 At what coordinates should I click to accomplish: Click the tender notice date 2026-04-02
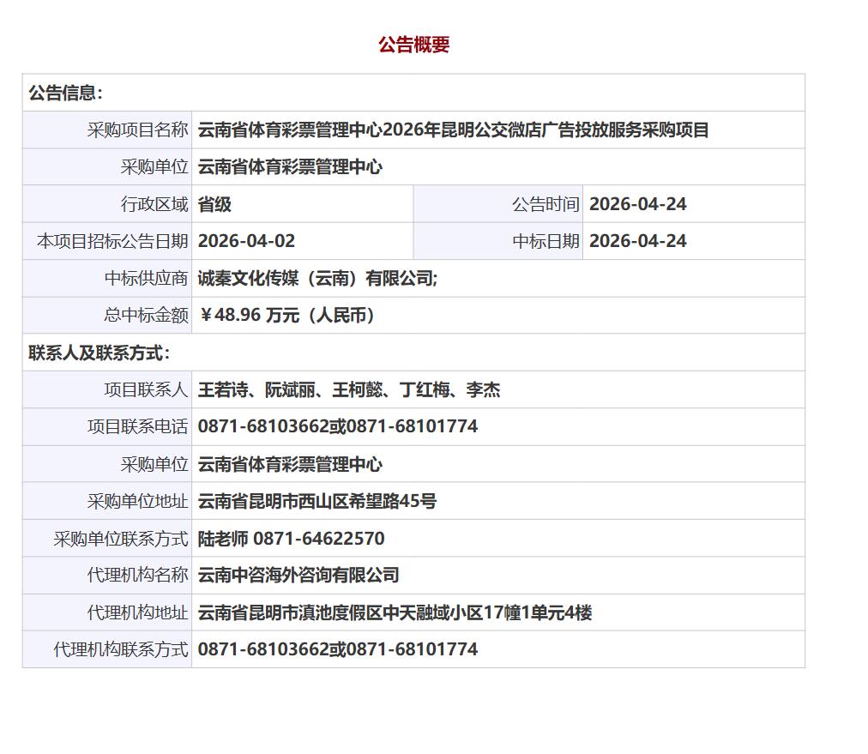pyautogui.click(x=246, y=241)
